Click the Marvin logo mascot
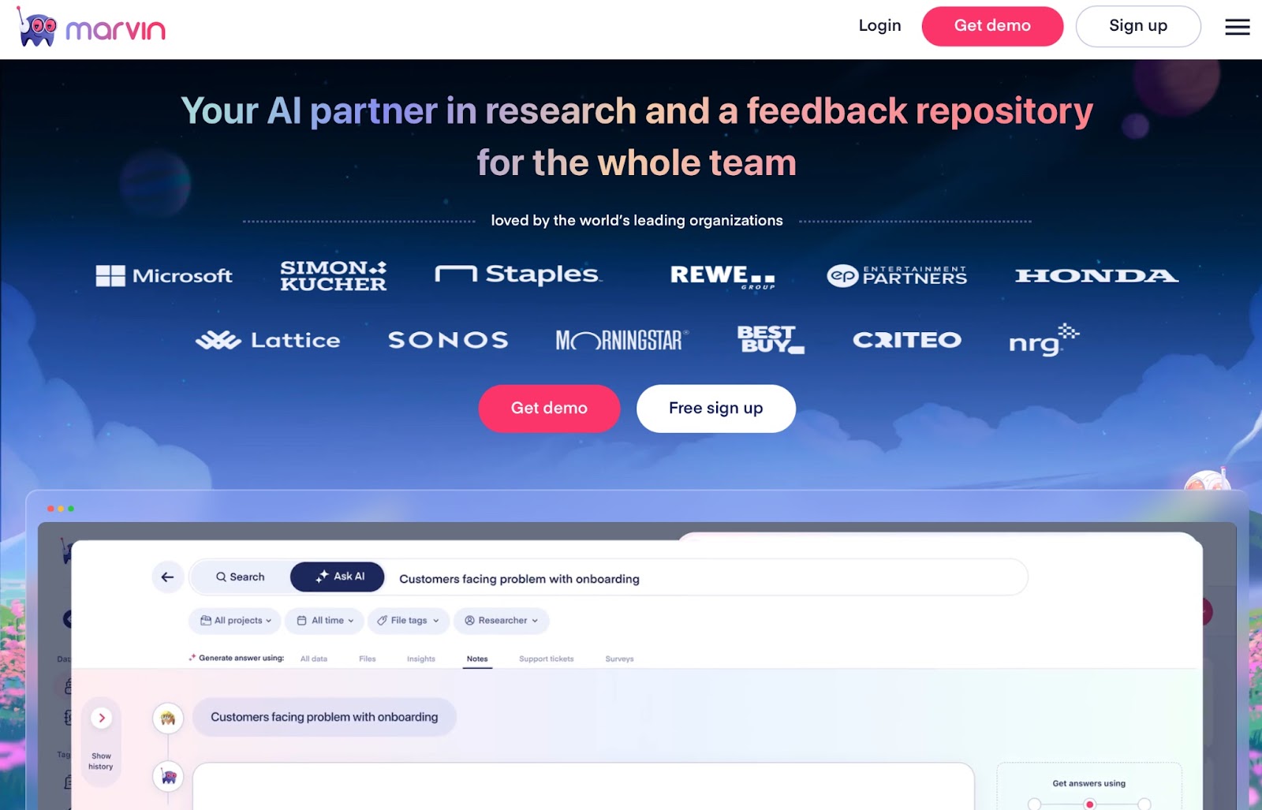The image size is (1262, 810). click(37, 28)
